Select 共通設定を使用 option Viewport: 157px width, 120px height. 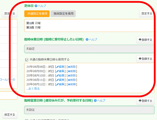[x=37, y=14]
